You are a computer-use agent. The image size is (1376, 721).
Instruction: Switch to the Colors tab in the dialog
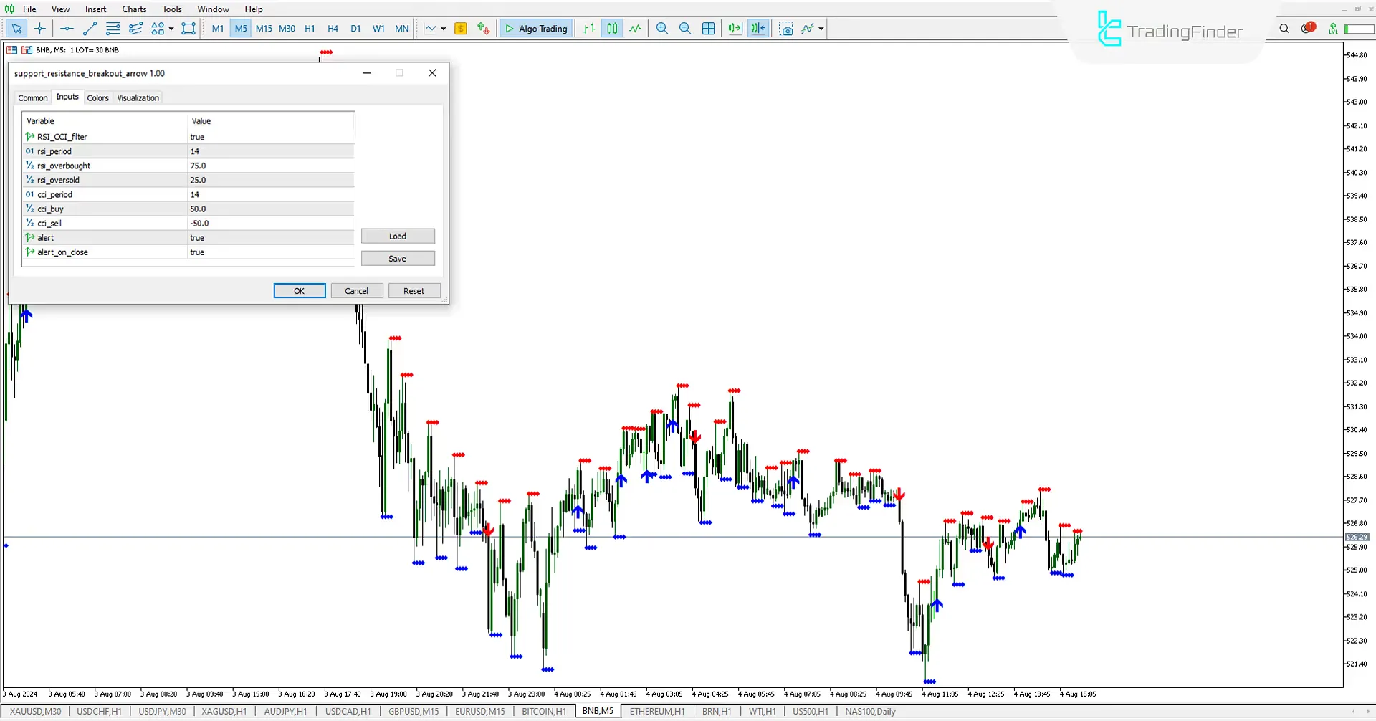click(97, 97)
